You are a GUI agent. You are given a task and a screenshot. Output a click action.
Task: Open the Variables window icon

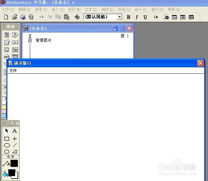click(183, 17)
